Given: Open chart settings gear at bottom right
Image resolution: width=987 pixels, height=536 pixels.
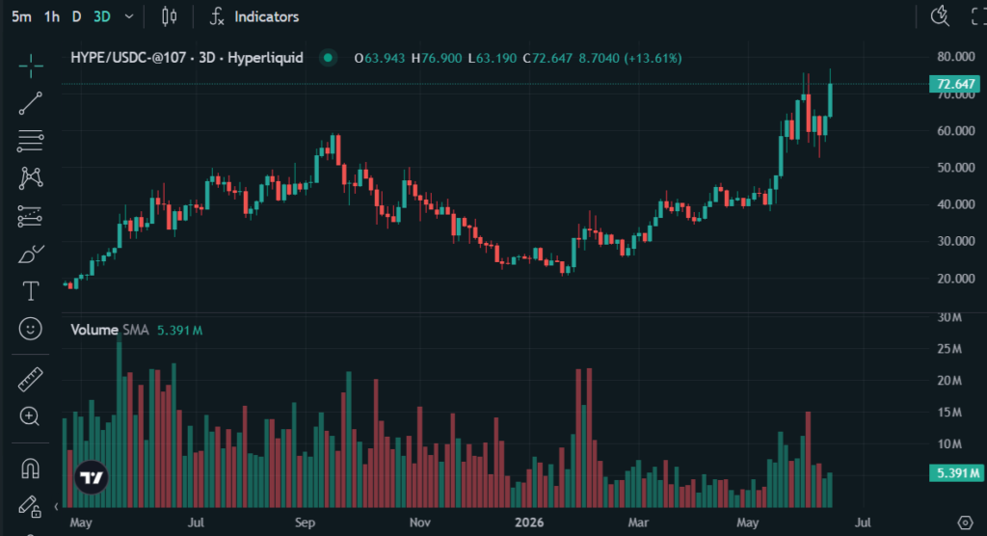Looking at the screenshot, I should (964, 523).
